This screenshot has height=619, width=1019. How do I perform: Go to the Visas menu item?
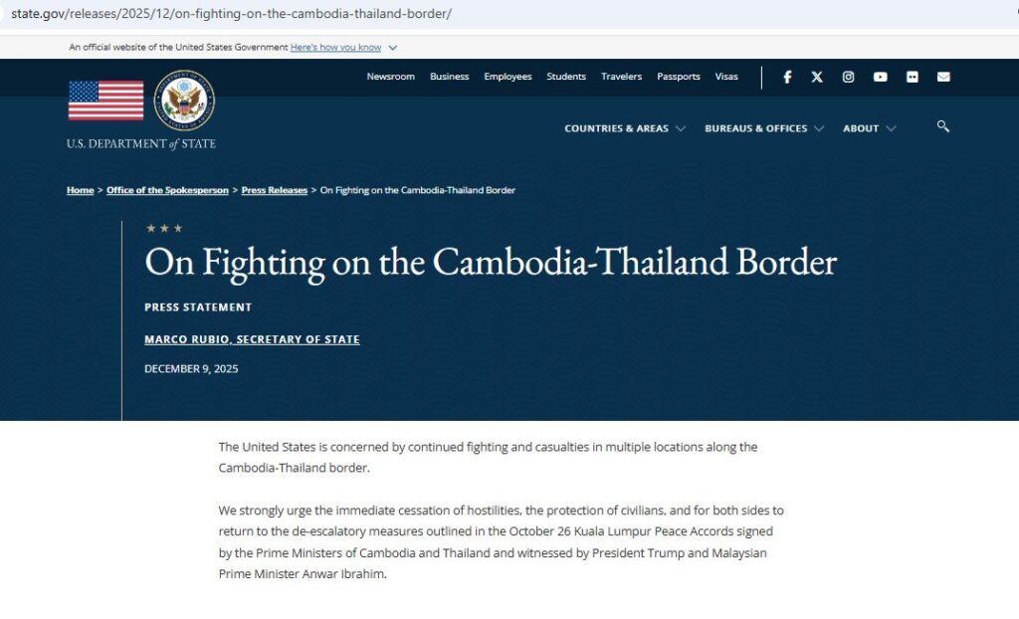point(726,77)
